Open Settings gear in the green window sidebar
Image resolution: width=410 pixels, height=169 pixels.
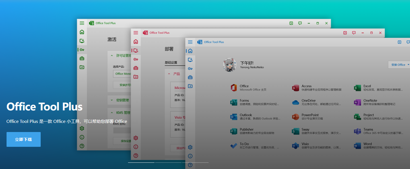[82, 128]
